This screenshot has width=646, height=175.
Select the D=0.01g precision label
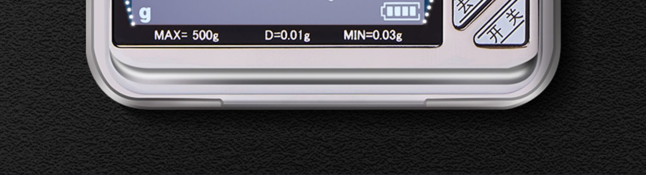point(287,36)
